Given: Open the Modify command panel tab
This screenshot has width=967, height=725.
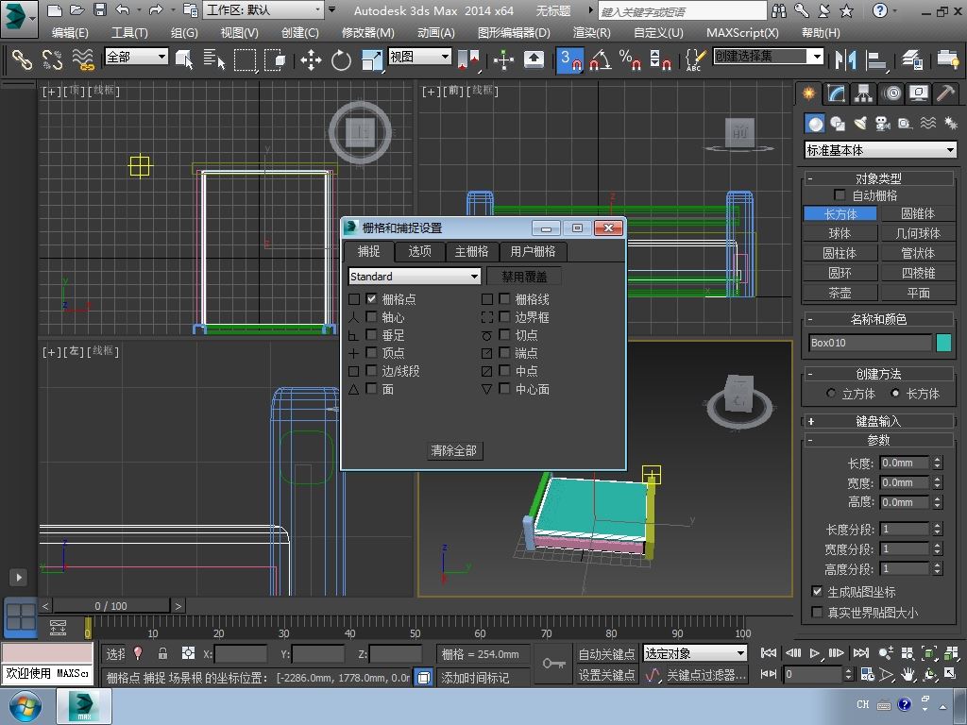Looking at the screenshot, I should pos(836,93).
